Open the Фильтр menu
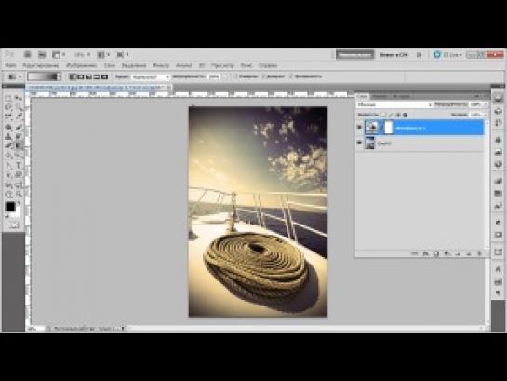This screenshot has width=507, height=381. coord(161,65)
